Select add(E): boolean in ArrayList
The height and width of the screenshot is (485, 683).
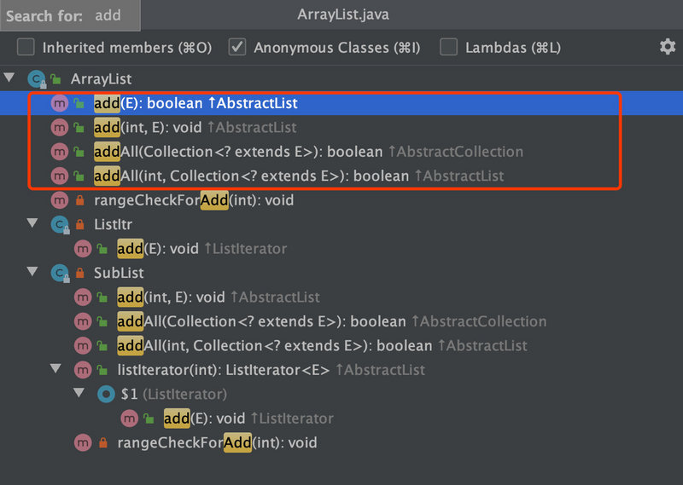coord(196,103)
